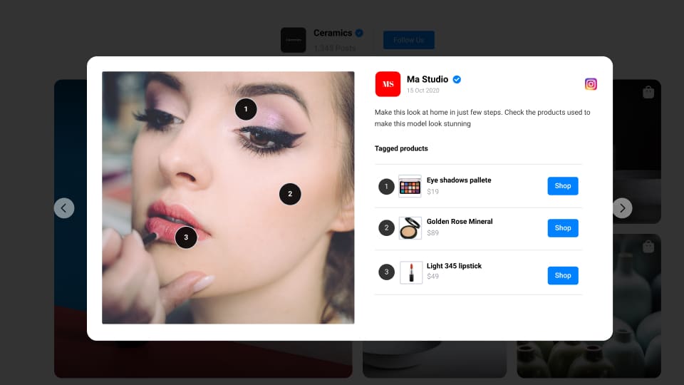Click Follow Us button in background page

409,40
